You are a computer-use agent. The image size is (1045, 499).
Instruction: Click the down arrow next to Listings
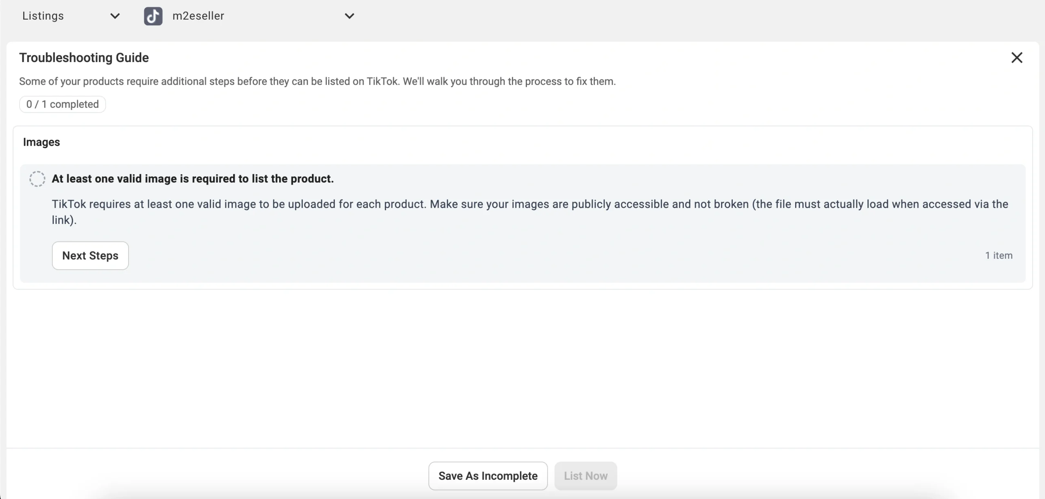pos(115,16)
